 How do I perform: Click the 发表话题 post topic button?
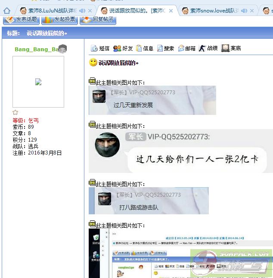(x=22, y=19)
